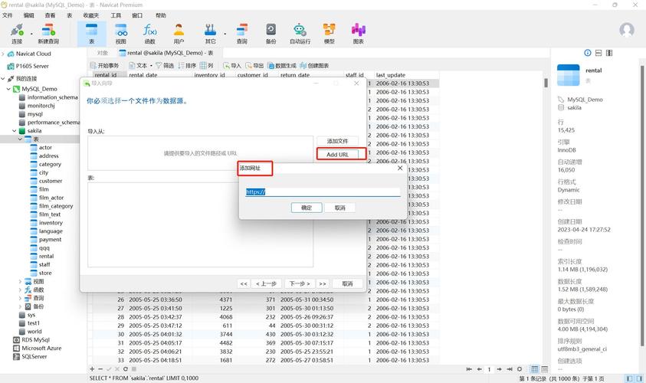This screenshot has width=646, height=383.
Task: Click the 添加文件 button in import wizard
Action: tap(337, 141)
